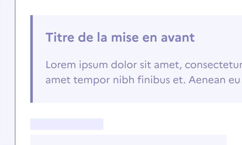Click the white space above the callout
The image size is (242, 145).
pyautogui.click(x=126, y=7)
